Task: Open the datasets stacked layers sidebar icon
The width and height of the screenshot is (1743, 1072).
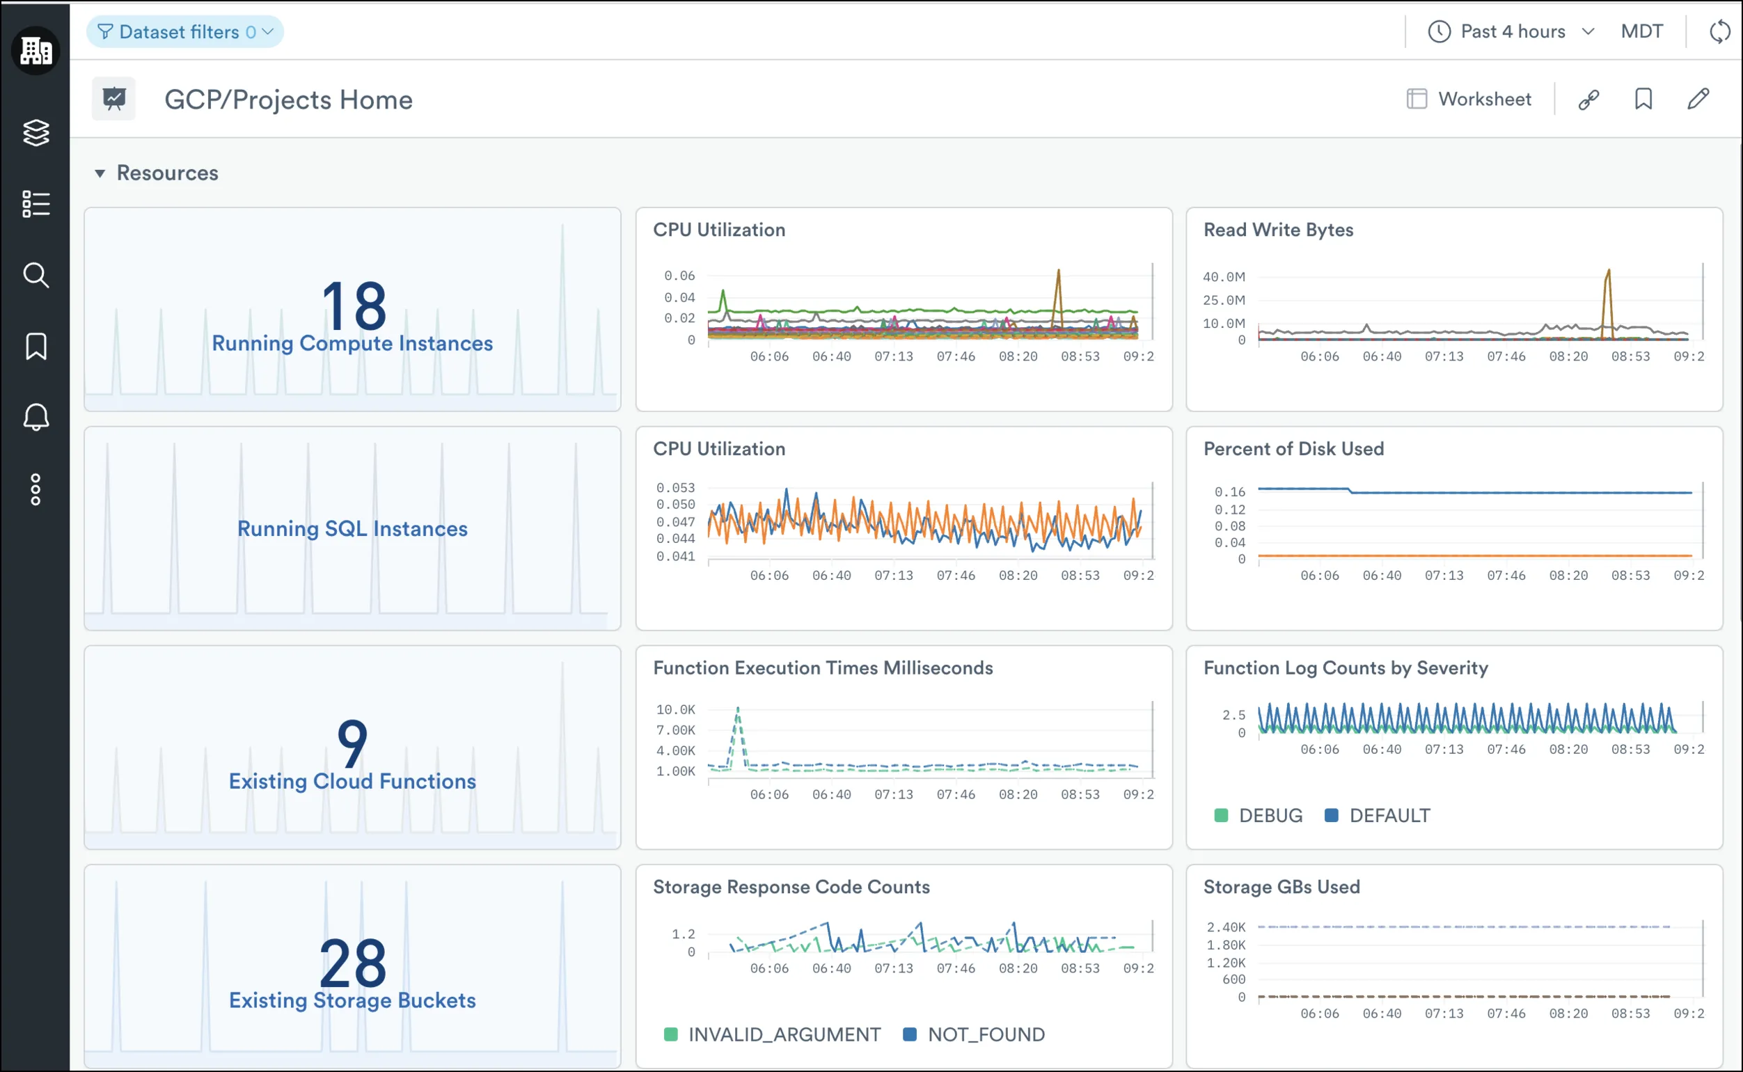Action: 36,132
